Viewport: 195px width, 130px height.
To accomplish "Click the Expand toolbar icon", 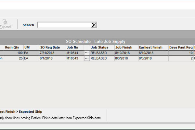I will [x=5, y=24].
